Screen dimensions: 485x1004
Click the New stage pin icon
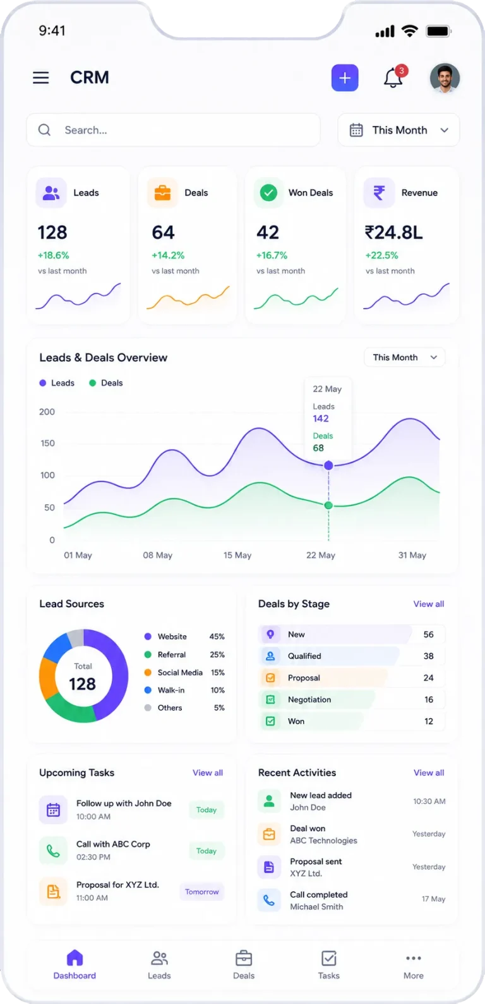(x=270, y=635)
